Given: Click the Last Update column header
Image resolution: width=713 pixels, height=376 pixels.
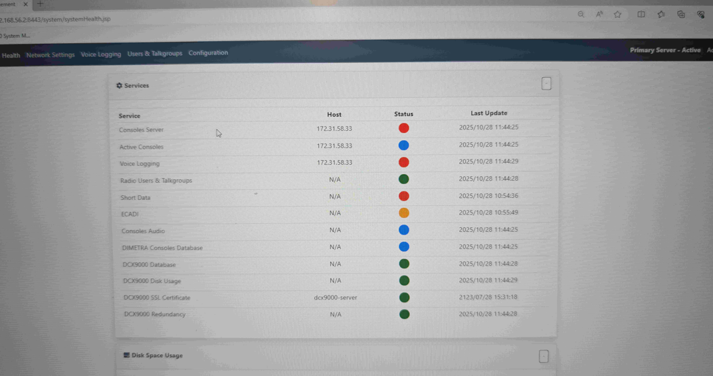Looking at the screenshot, I should [x=489, y=113].
